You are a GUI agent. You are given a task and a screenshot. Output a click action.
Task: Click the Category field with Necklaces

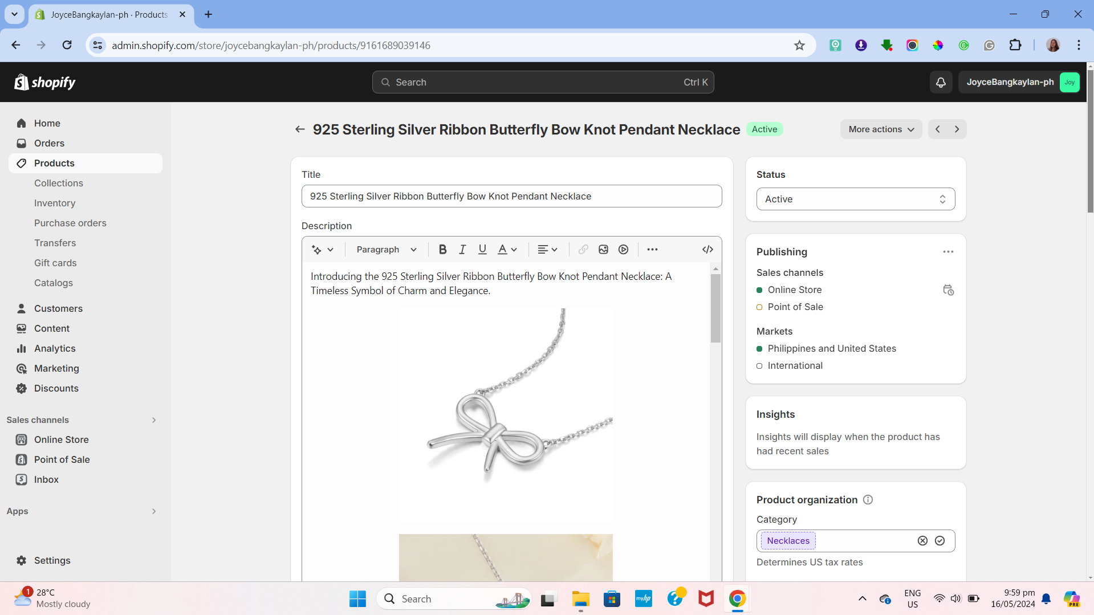[x=855, y=541]
